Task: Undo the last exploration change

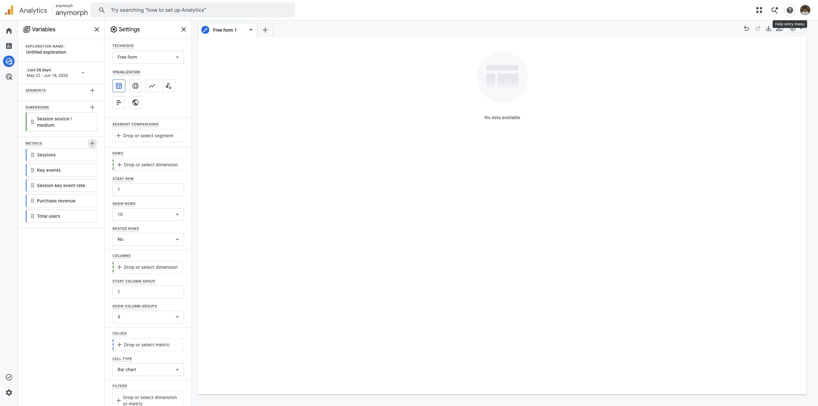Action: [746, 29]
